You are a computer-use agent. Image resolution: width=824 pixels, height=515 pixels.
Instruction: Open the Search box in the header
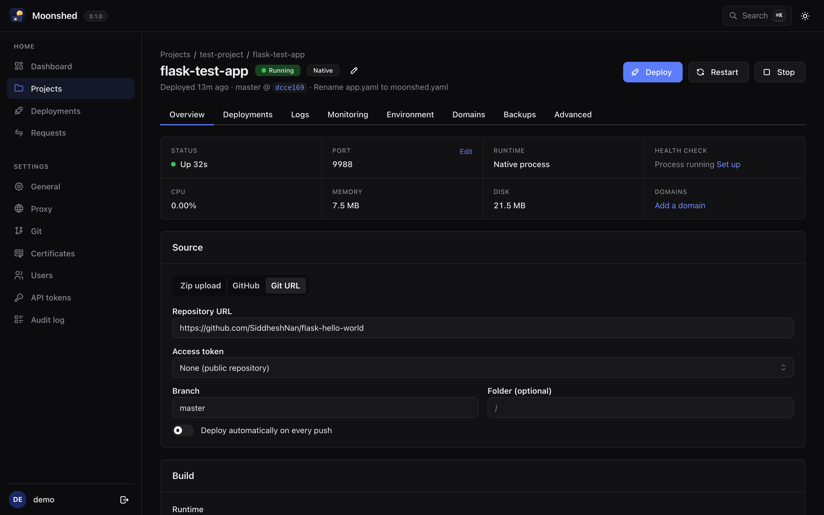pyautogui.click(x=757, y=16)
